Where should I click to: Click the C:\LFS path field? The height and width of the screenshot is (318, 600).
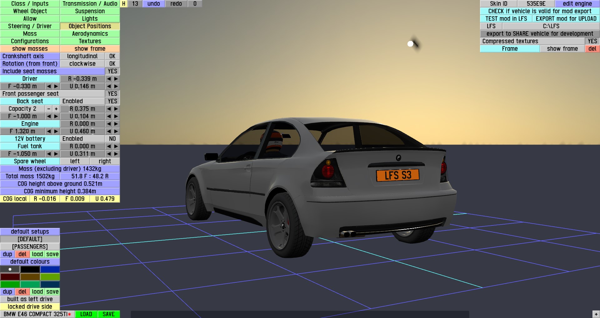[x=551, y=26]
